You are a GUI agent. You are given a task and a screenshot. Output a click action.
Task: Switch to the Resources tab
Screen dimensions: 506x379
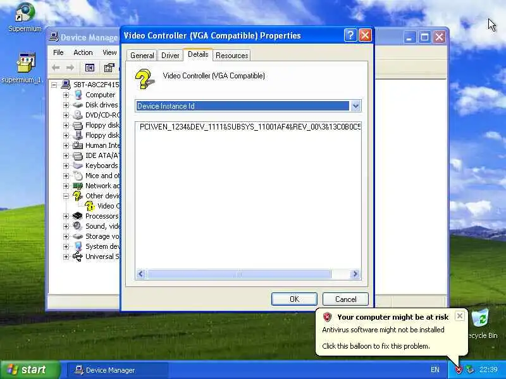231,56
